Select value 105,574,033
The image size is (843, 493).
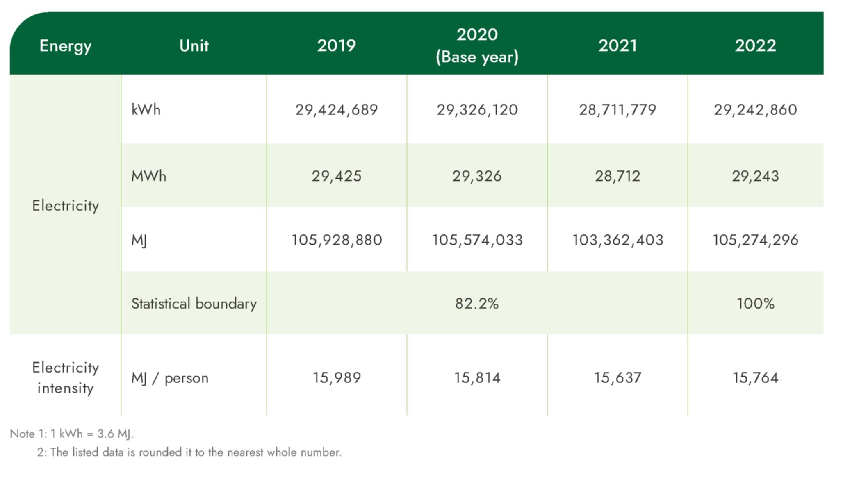coord(477,240)
